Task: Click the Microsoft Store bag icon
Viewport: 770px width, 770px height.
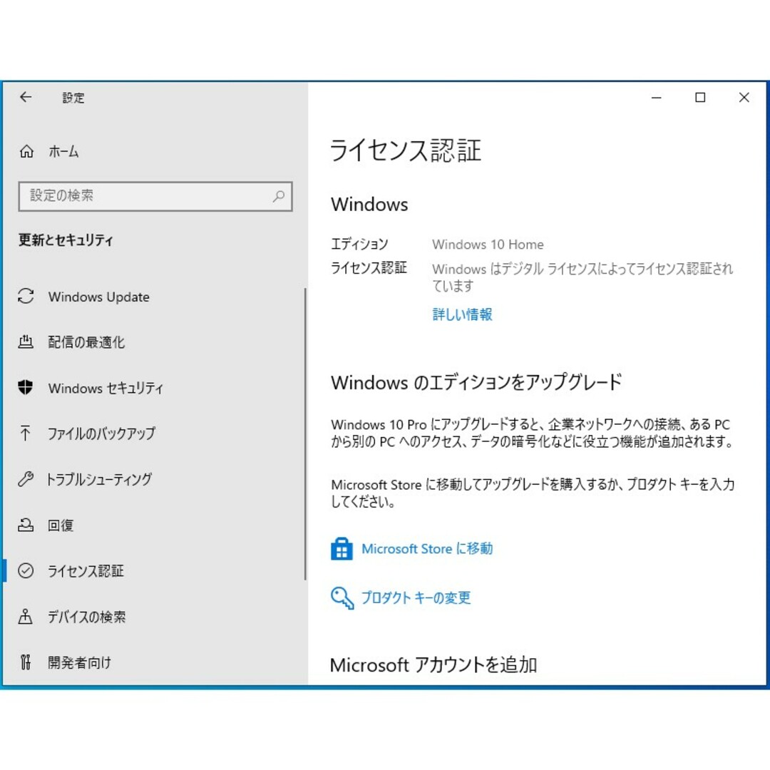Action: pyautogui.click(x=342, y=548)
